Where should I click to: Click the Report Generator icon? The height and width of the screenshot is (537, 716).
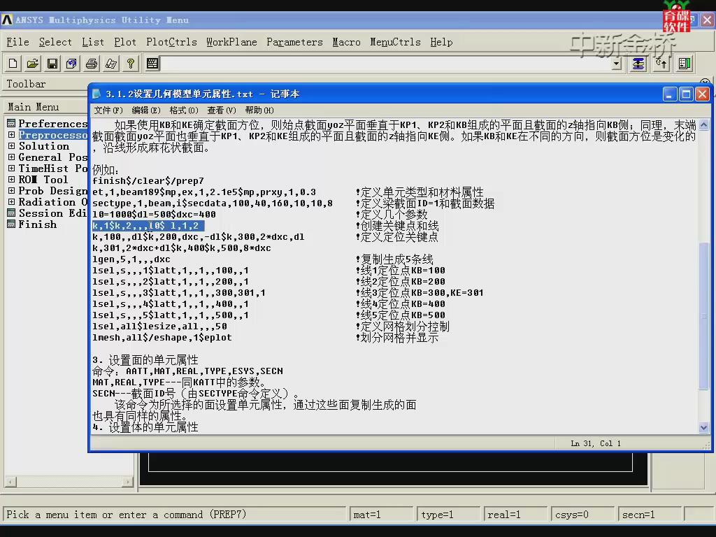tap(111, 64)
